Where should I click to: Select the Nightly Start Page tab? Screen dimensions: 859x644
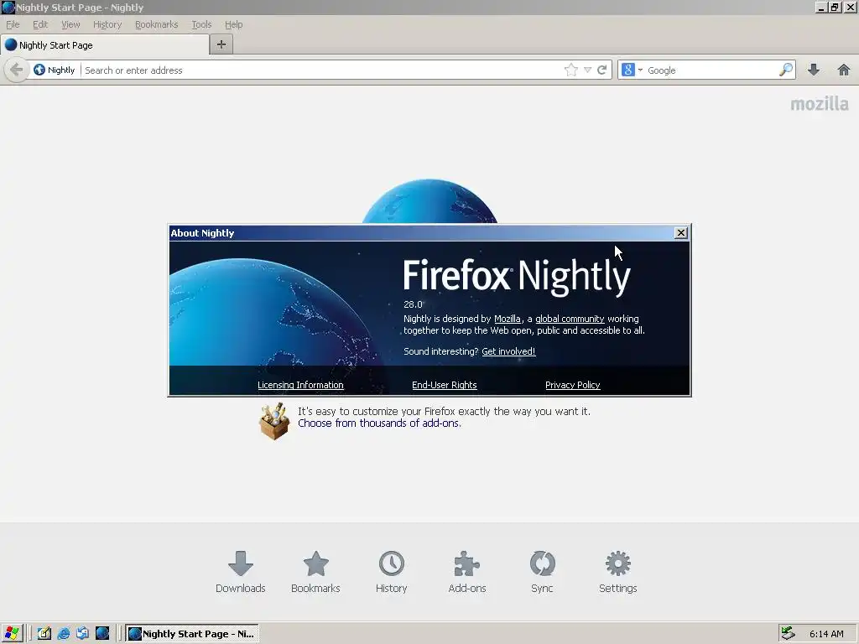(105, 45)
